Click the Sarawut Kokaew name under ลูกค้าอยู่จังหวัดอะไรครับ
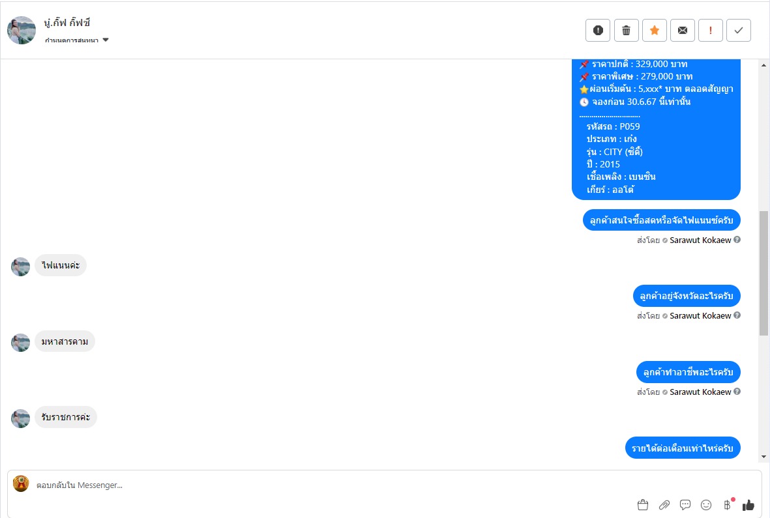The height and width of the screenshot is (518, 770). click(x=700, y=316)
